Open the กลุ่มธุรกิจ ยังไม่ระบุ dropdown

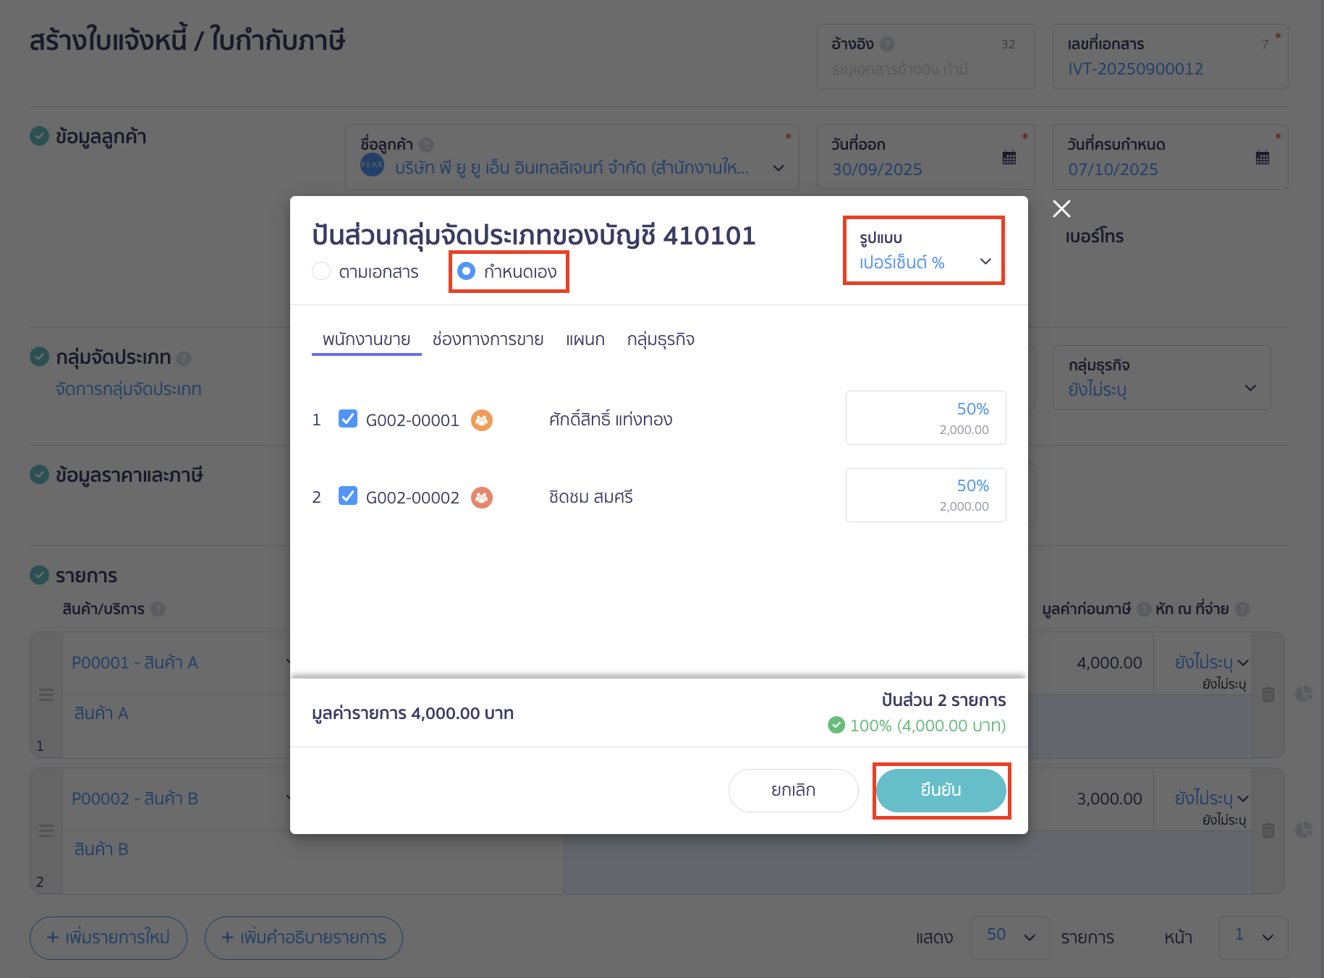point(1251,388)
